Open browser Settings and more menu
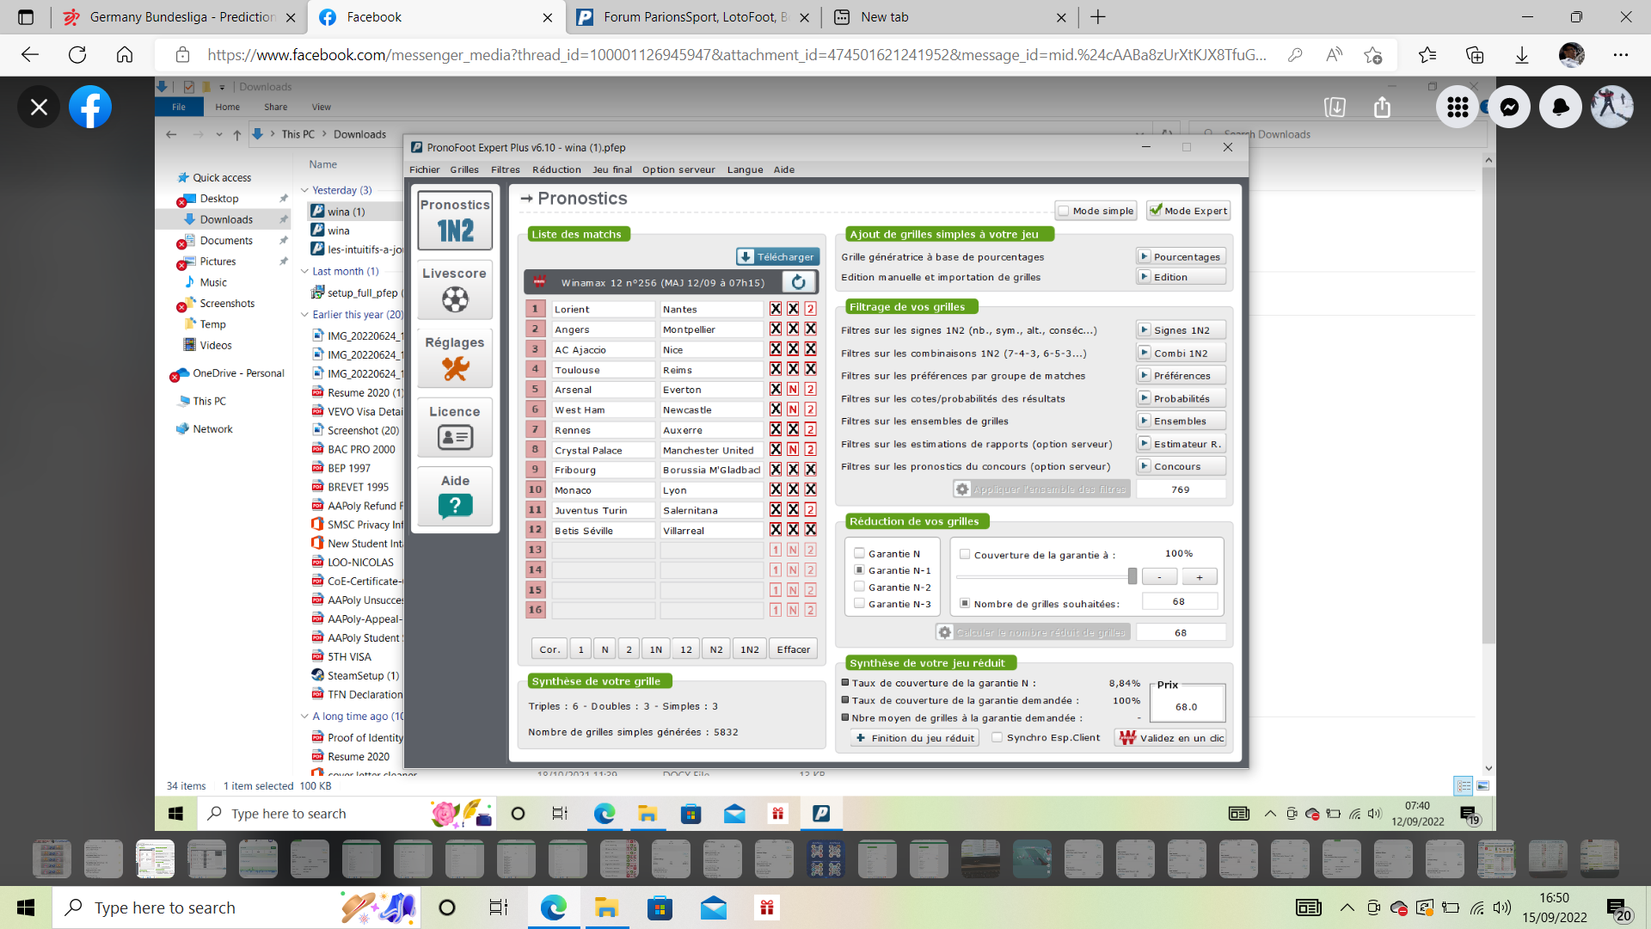Image resolution: width=1651 pixels, height=929 pixels. click(x=1621, y=55)
